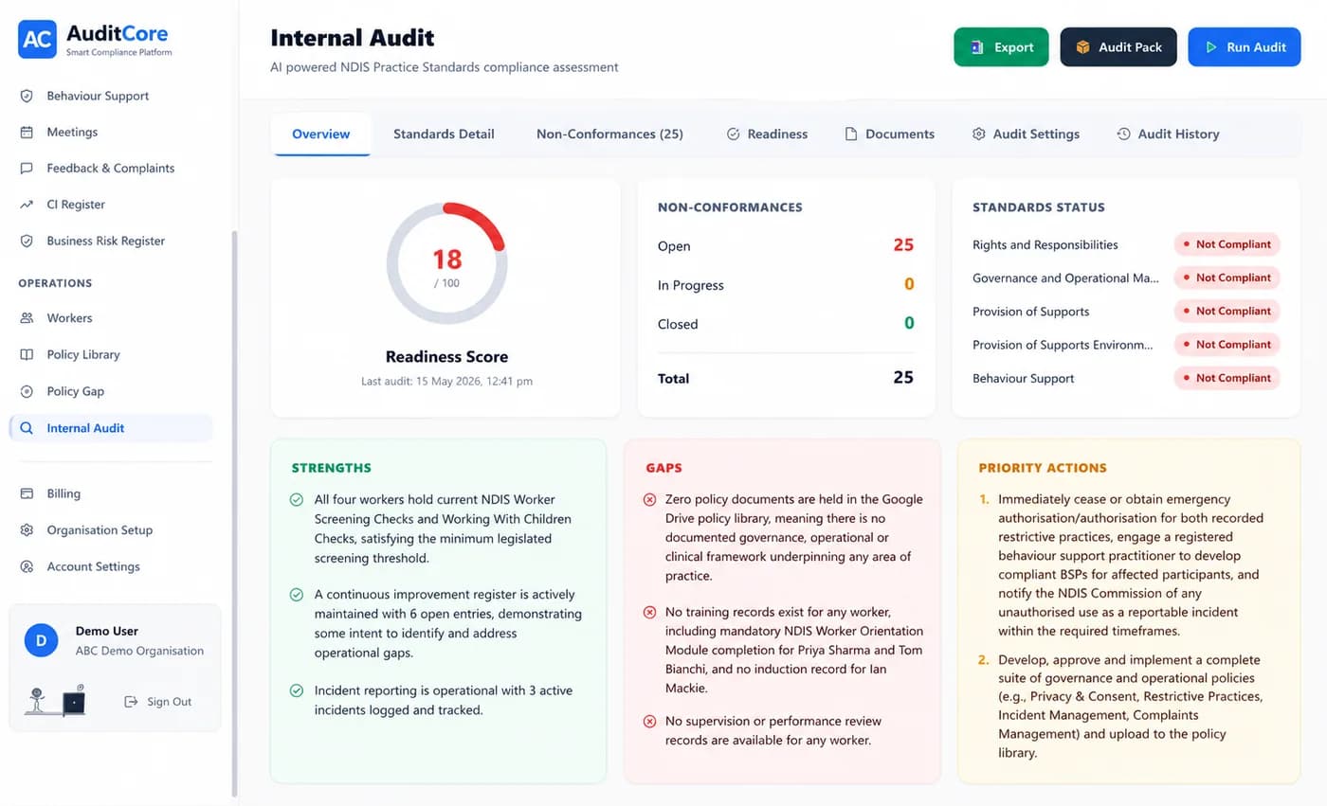Click the CI Register trend arrow icon

[x=27, y=205]
